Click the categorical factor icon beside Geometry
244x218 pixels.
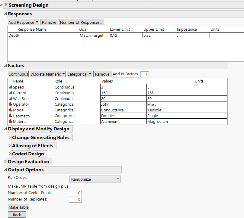pos(10,116)
